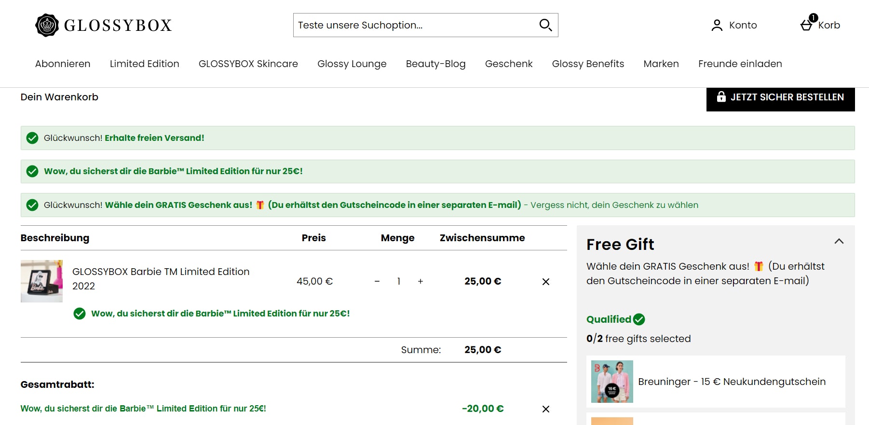Screen dimensions: 869x425
Task: Remove the -20,00 € discount row
Action: click(x=546, y=409)
